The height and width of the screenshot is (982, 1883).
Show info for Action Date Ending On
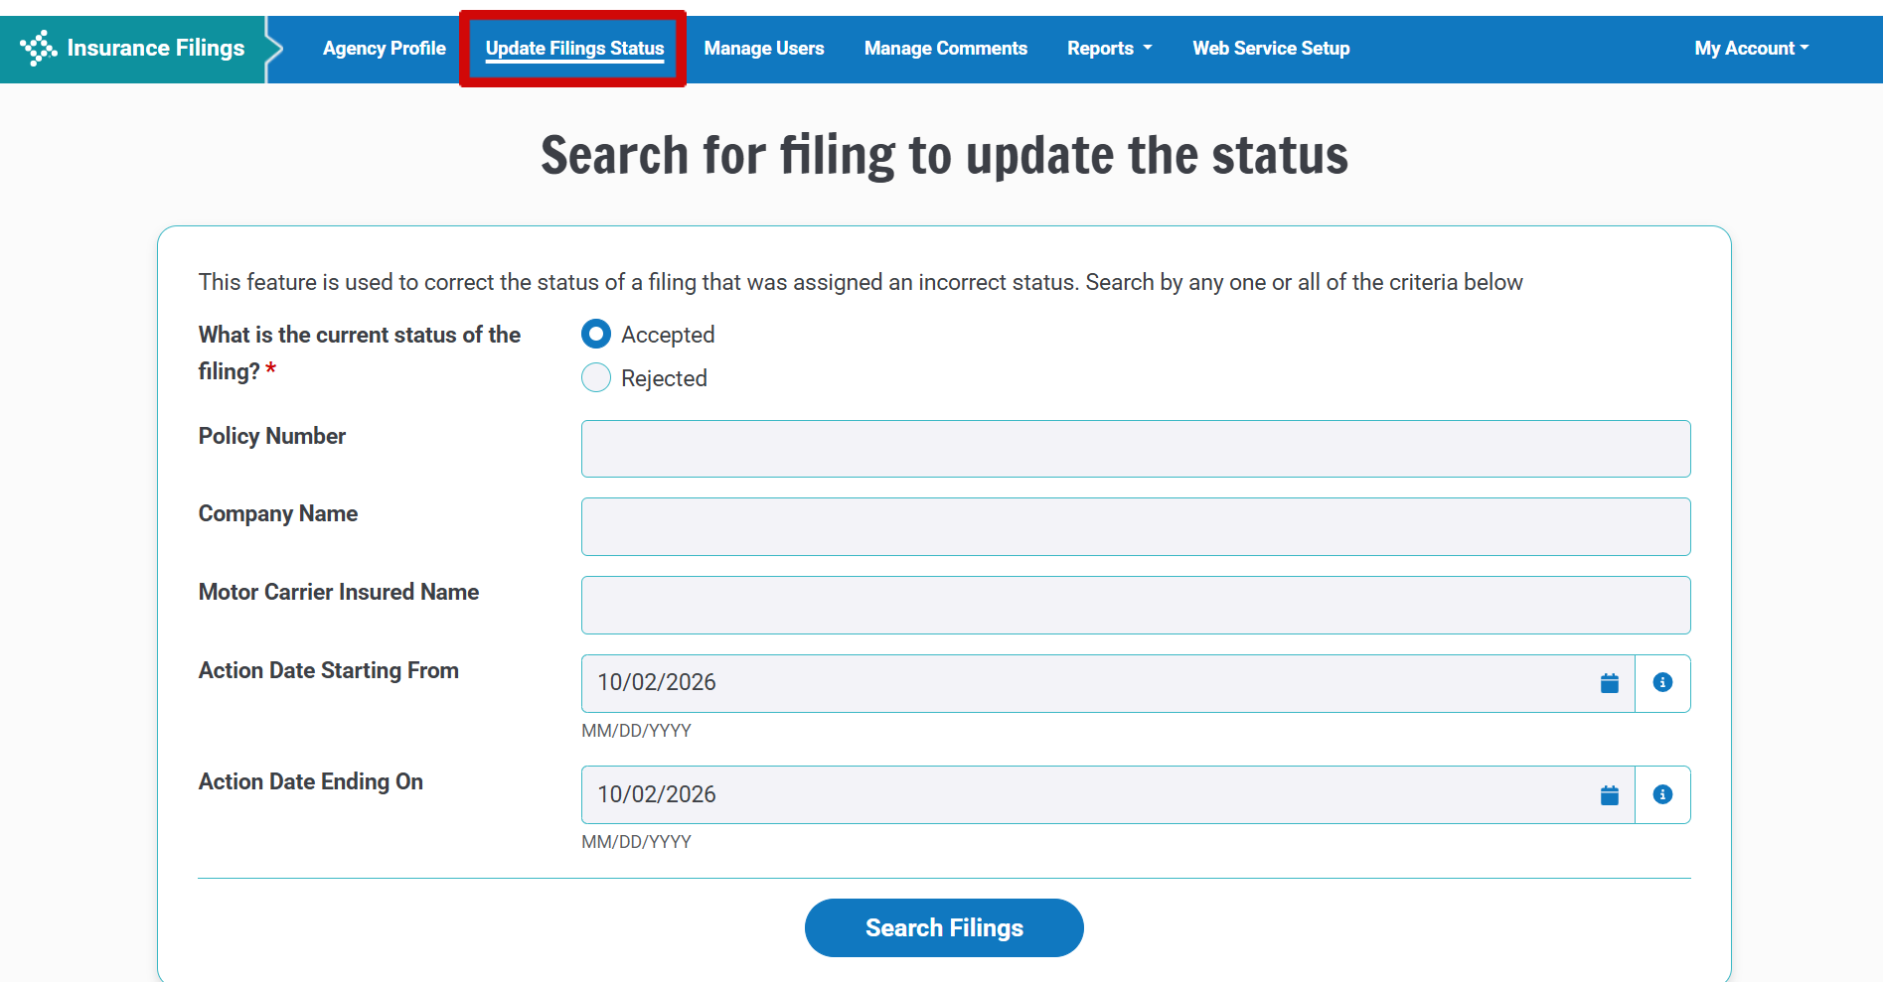1662,795
